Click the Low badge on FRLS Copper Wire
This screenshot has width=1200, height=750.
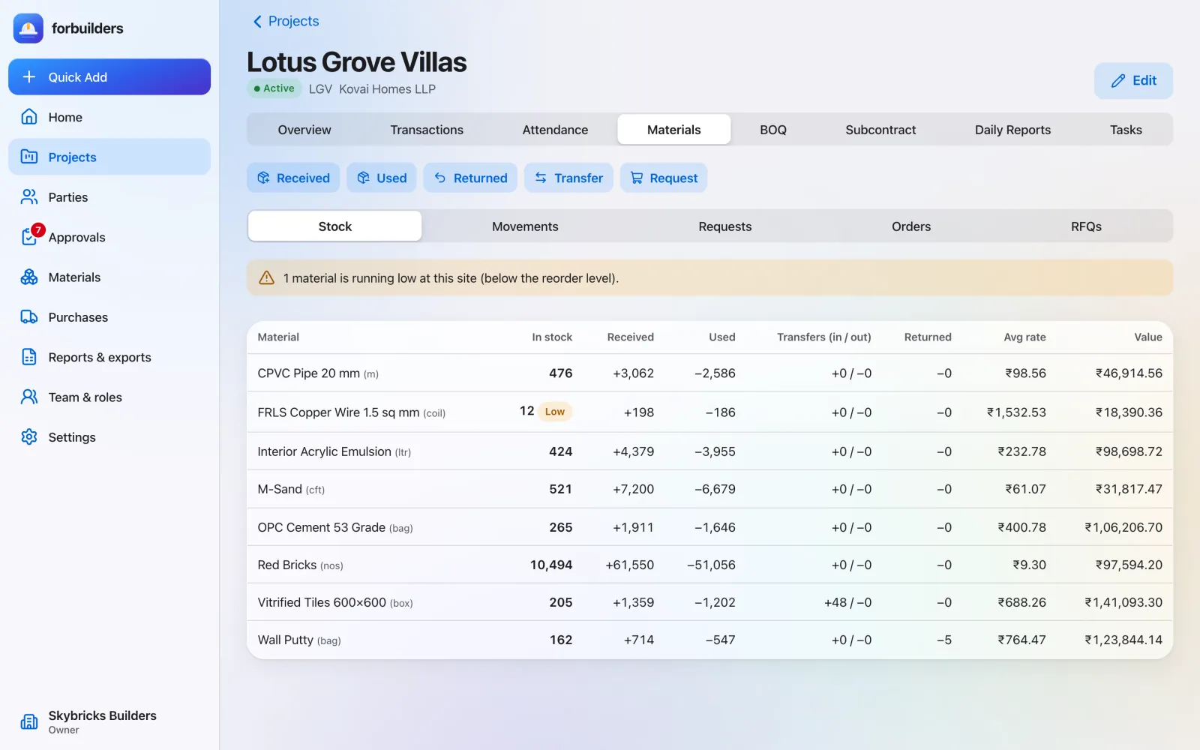[x=555, y=412]
